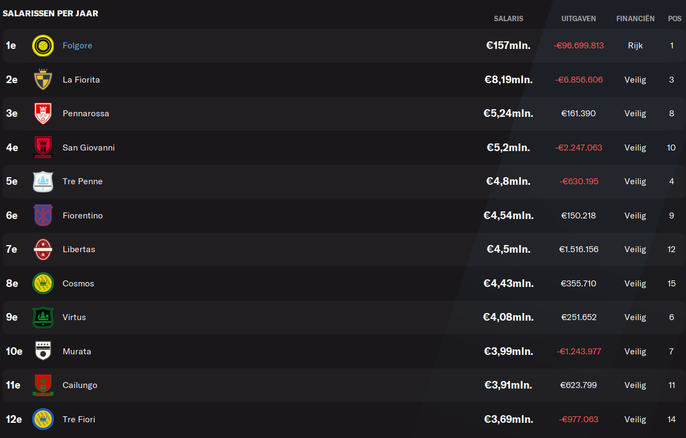Open the Folgore club name link
This screenshot has width=686, height=438.
click(77, 46)
